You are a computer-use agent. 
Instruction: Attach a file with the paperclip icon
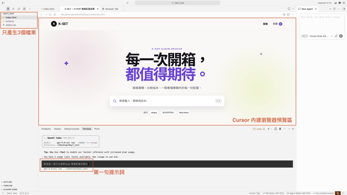tap(336, 36)
